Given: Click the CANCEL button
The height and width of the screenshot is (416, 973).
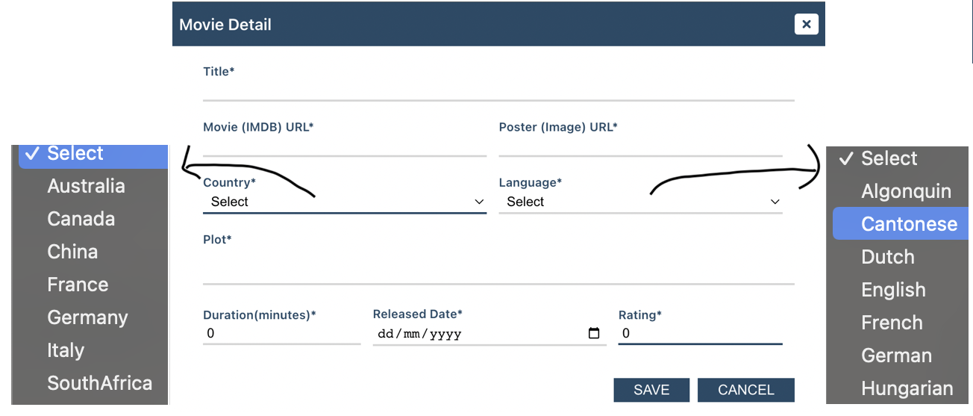Looking at the screenshot, I should pyautogui.click(x=745, y=390).
